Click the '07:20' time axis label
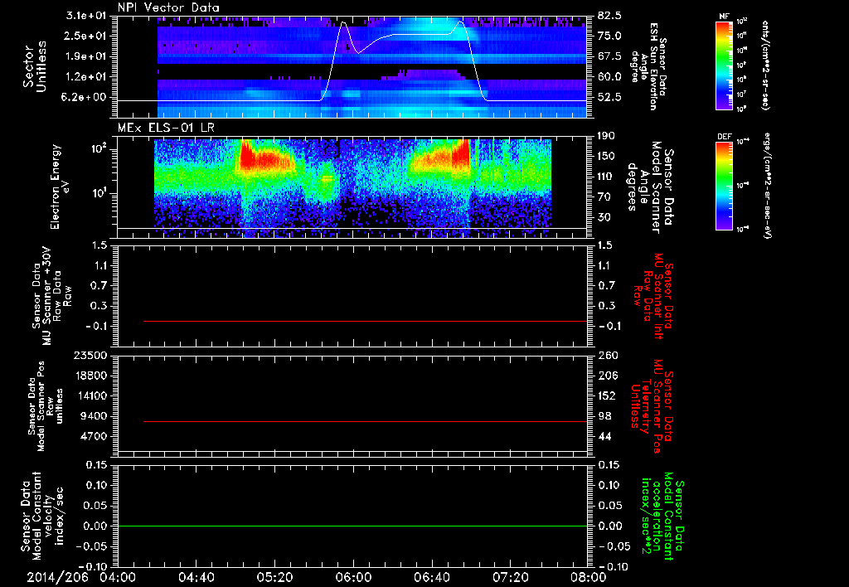The width and height of the screenshot is (849, 587). click(511, 577)
